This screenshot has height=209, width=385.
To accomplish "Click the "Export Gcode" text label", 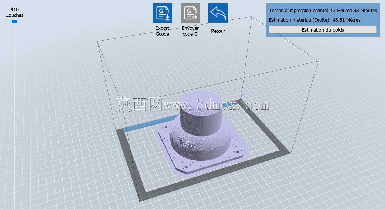I will [x=163, y=31].
